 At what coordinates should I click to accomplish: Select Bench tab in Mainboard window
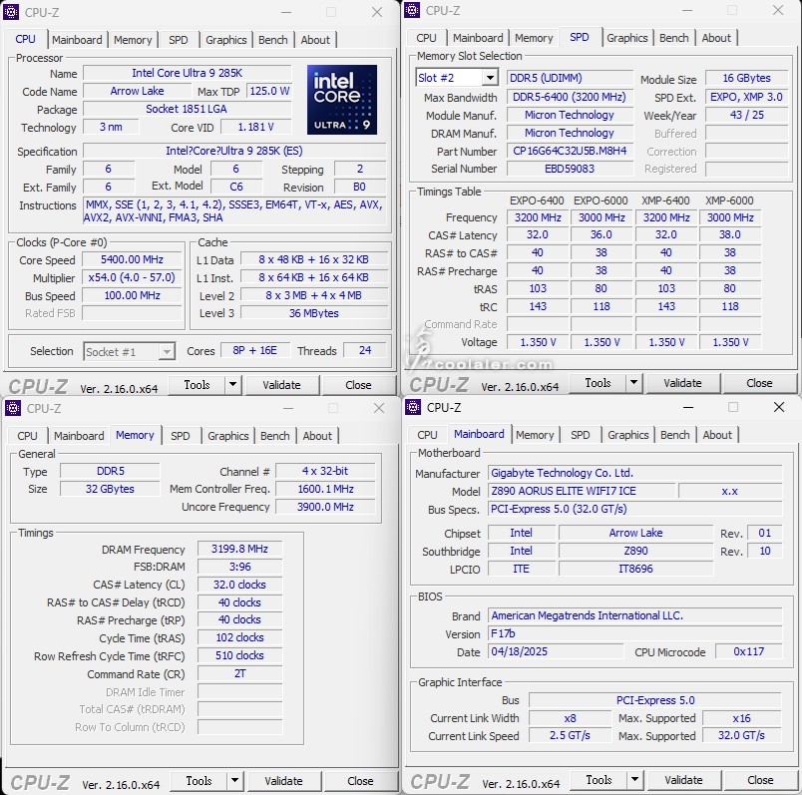click(x=674, y=435)
